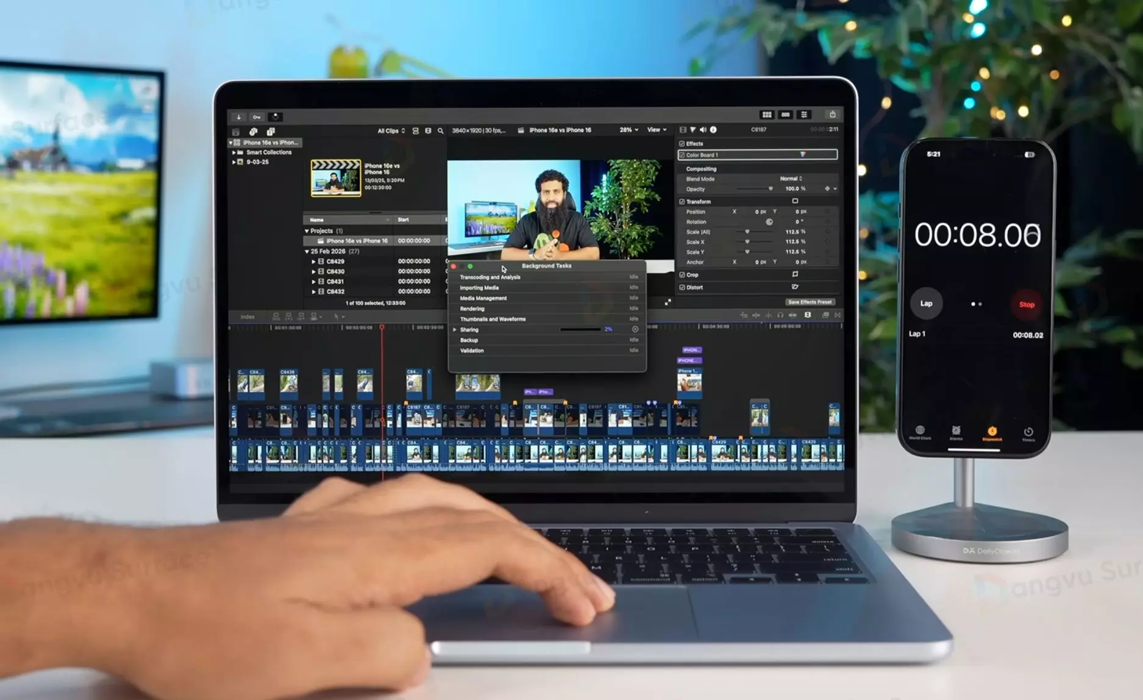This screenshot has height=700, width=1143.
Task: Open the Video inspector filmstrip icon
Action: [683, 130]
